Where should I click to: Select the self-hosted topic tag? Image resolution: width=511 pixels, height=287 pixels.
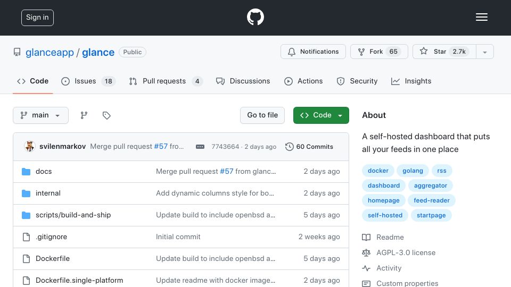pos(385,215)
